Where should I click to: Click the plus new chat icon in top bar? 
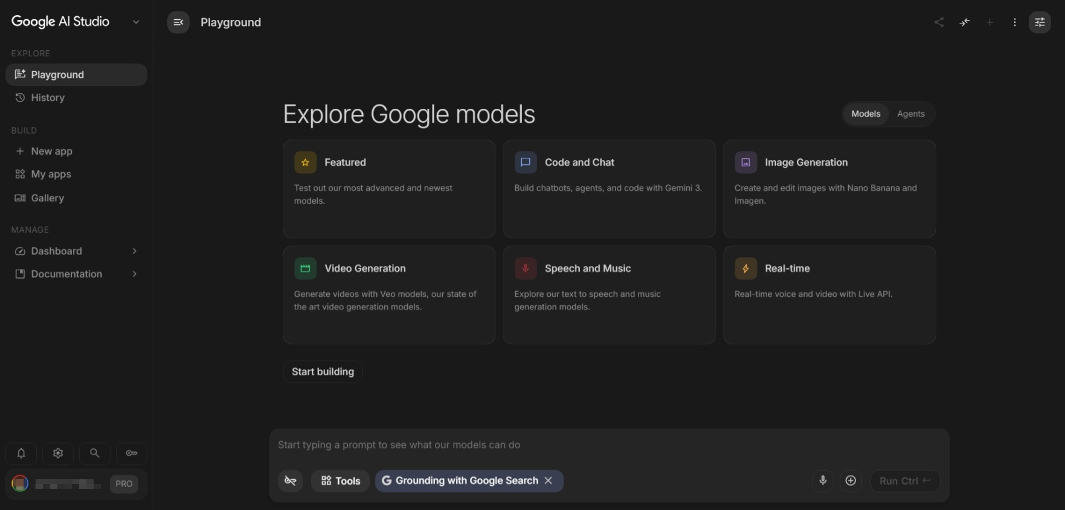pos(989,22)
